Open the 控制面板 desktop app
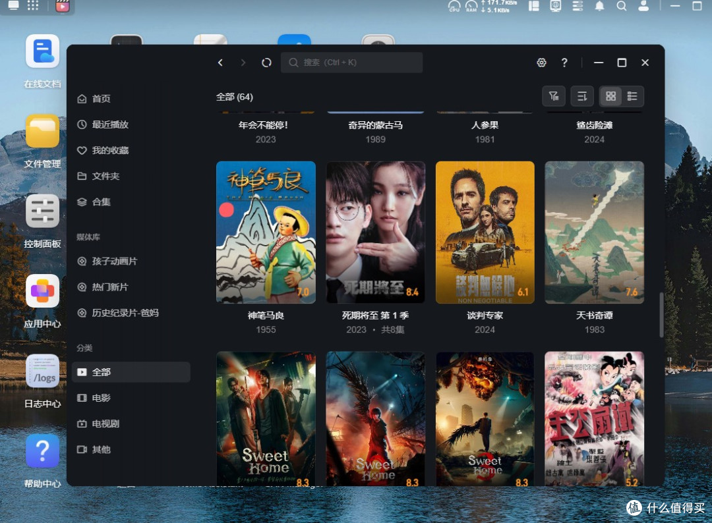The image size is (712, 523). 42,211
